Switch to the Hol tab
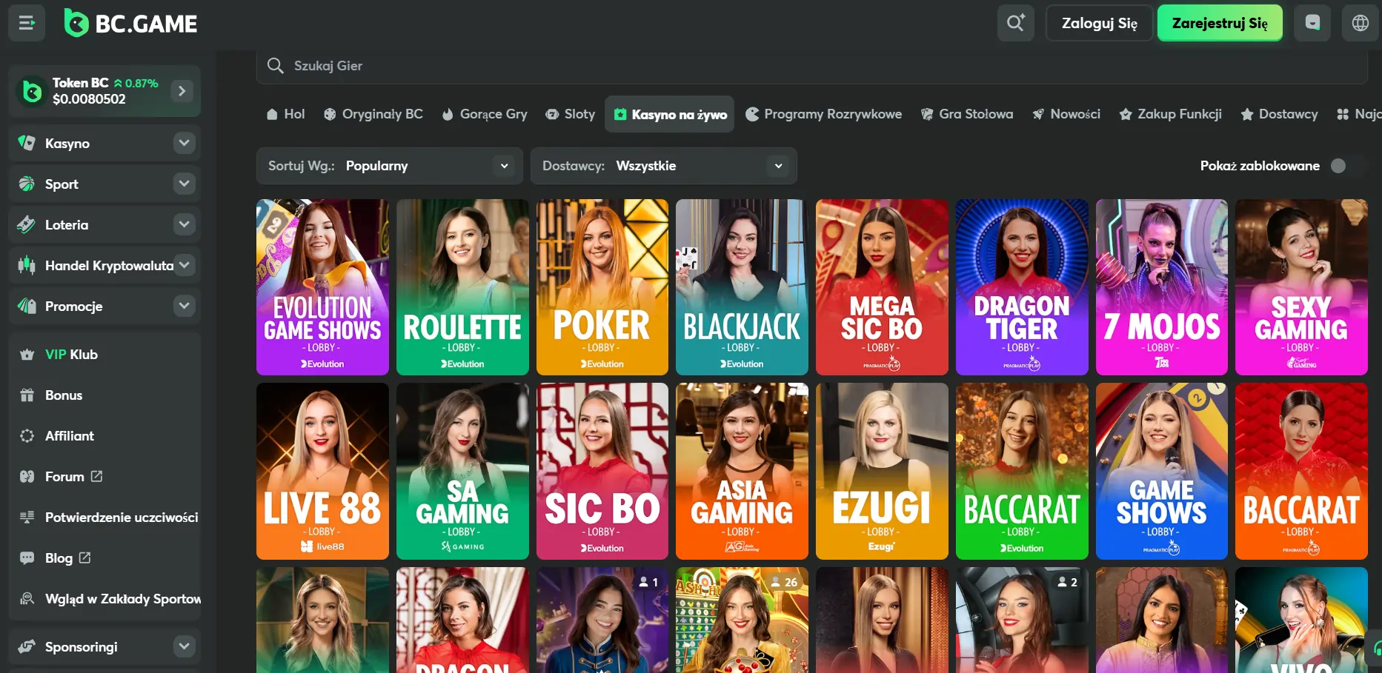1382x673 pixels. coord(285,114)
